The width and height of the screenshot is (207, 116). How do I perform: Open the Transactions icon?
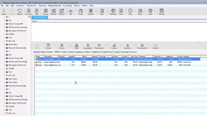(99, 46)
